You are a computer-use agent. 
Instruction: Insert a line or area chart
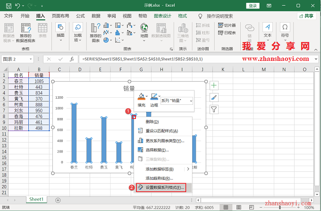(x=106, y=33)
